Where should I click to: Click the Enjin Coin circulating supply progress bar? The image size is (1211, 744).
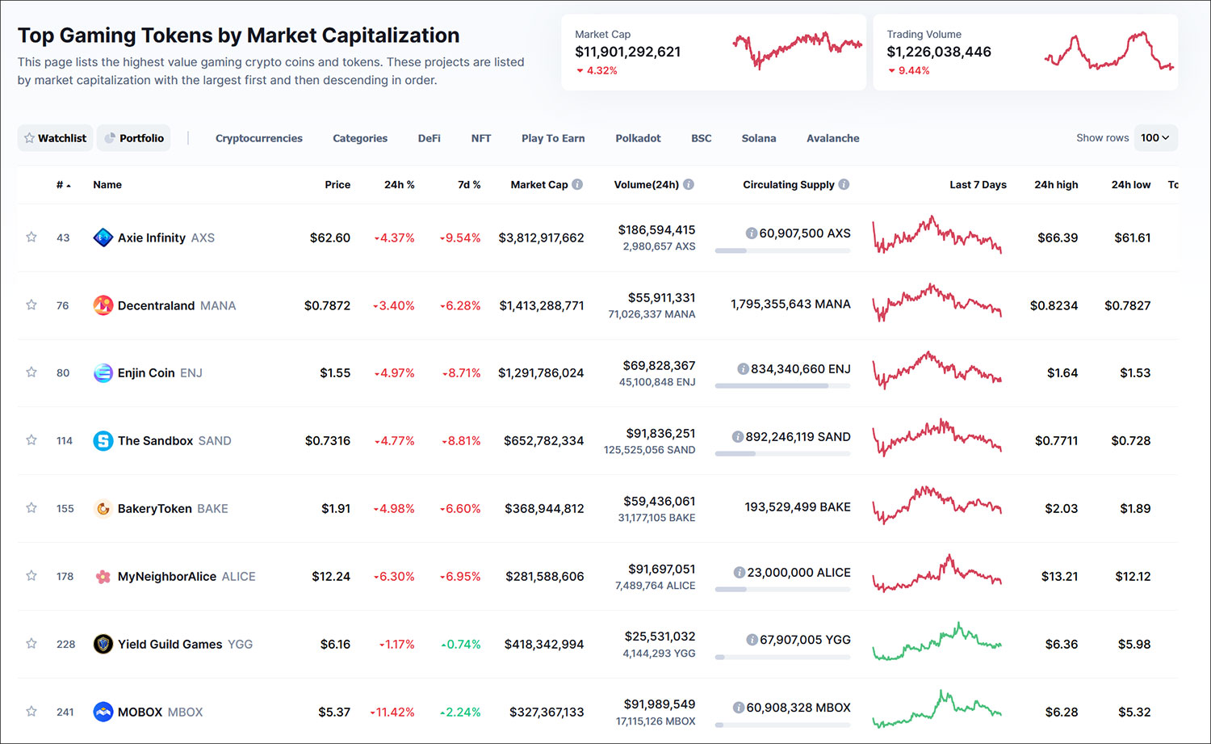(x=782, y=386)
